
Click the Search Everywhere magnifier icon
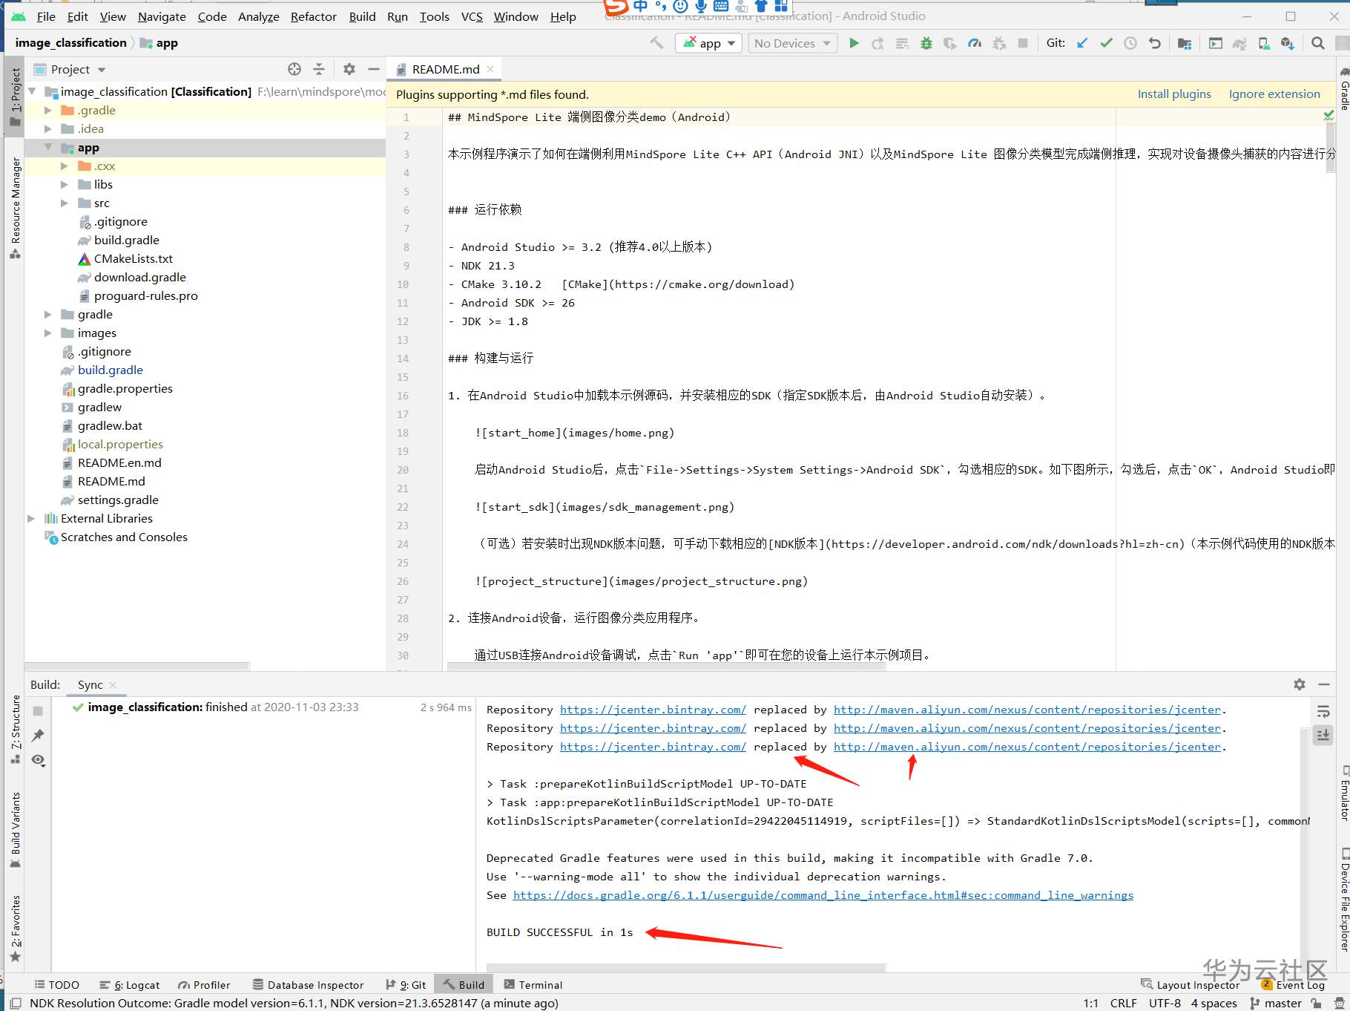(1317, 43)
